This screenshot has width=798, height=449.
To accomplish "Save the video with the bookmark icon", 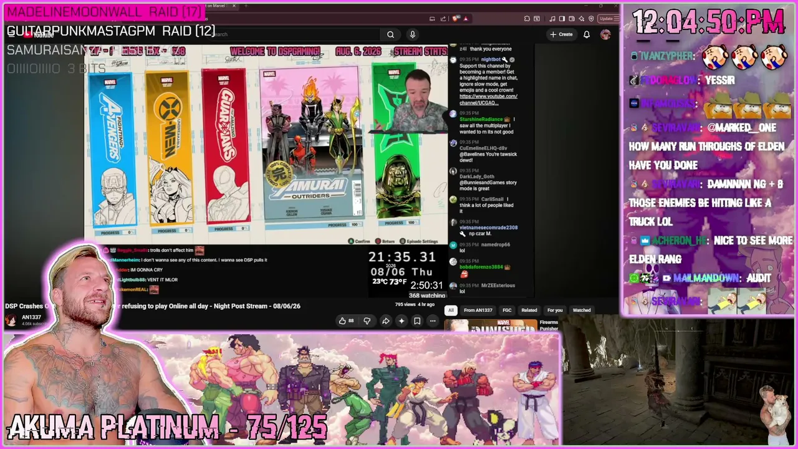I will (417, 321).
